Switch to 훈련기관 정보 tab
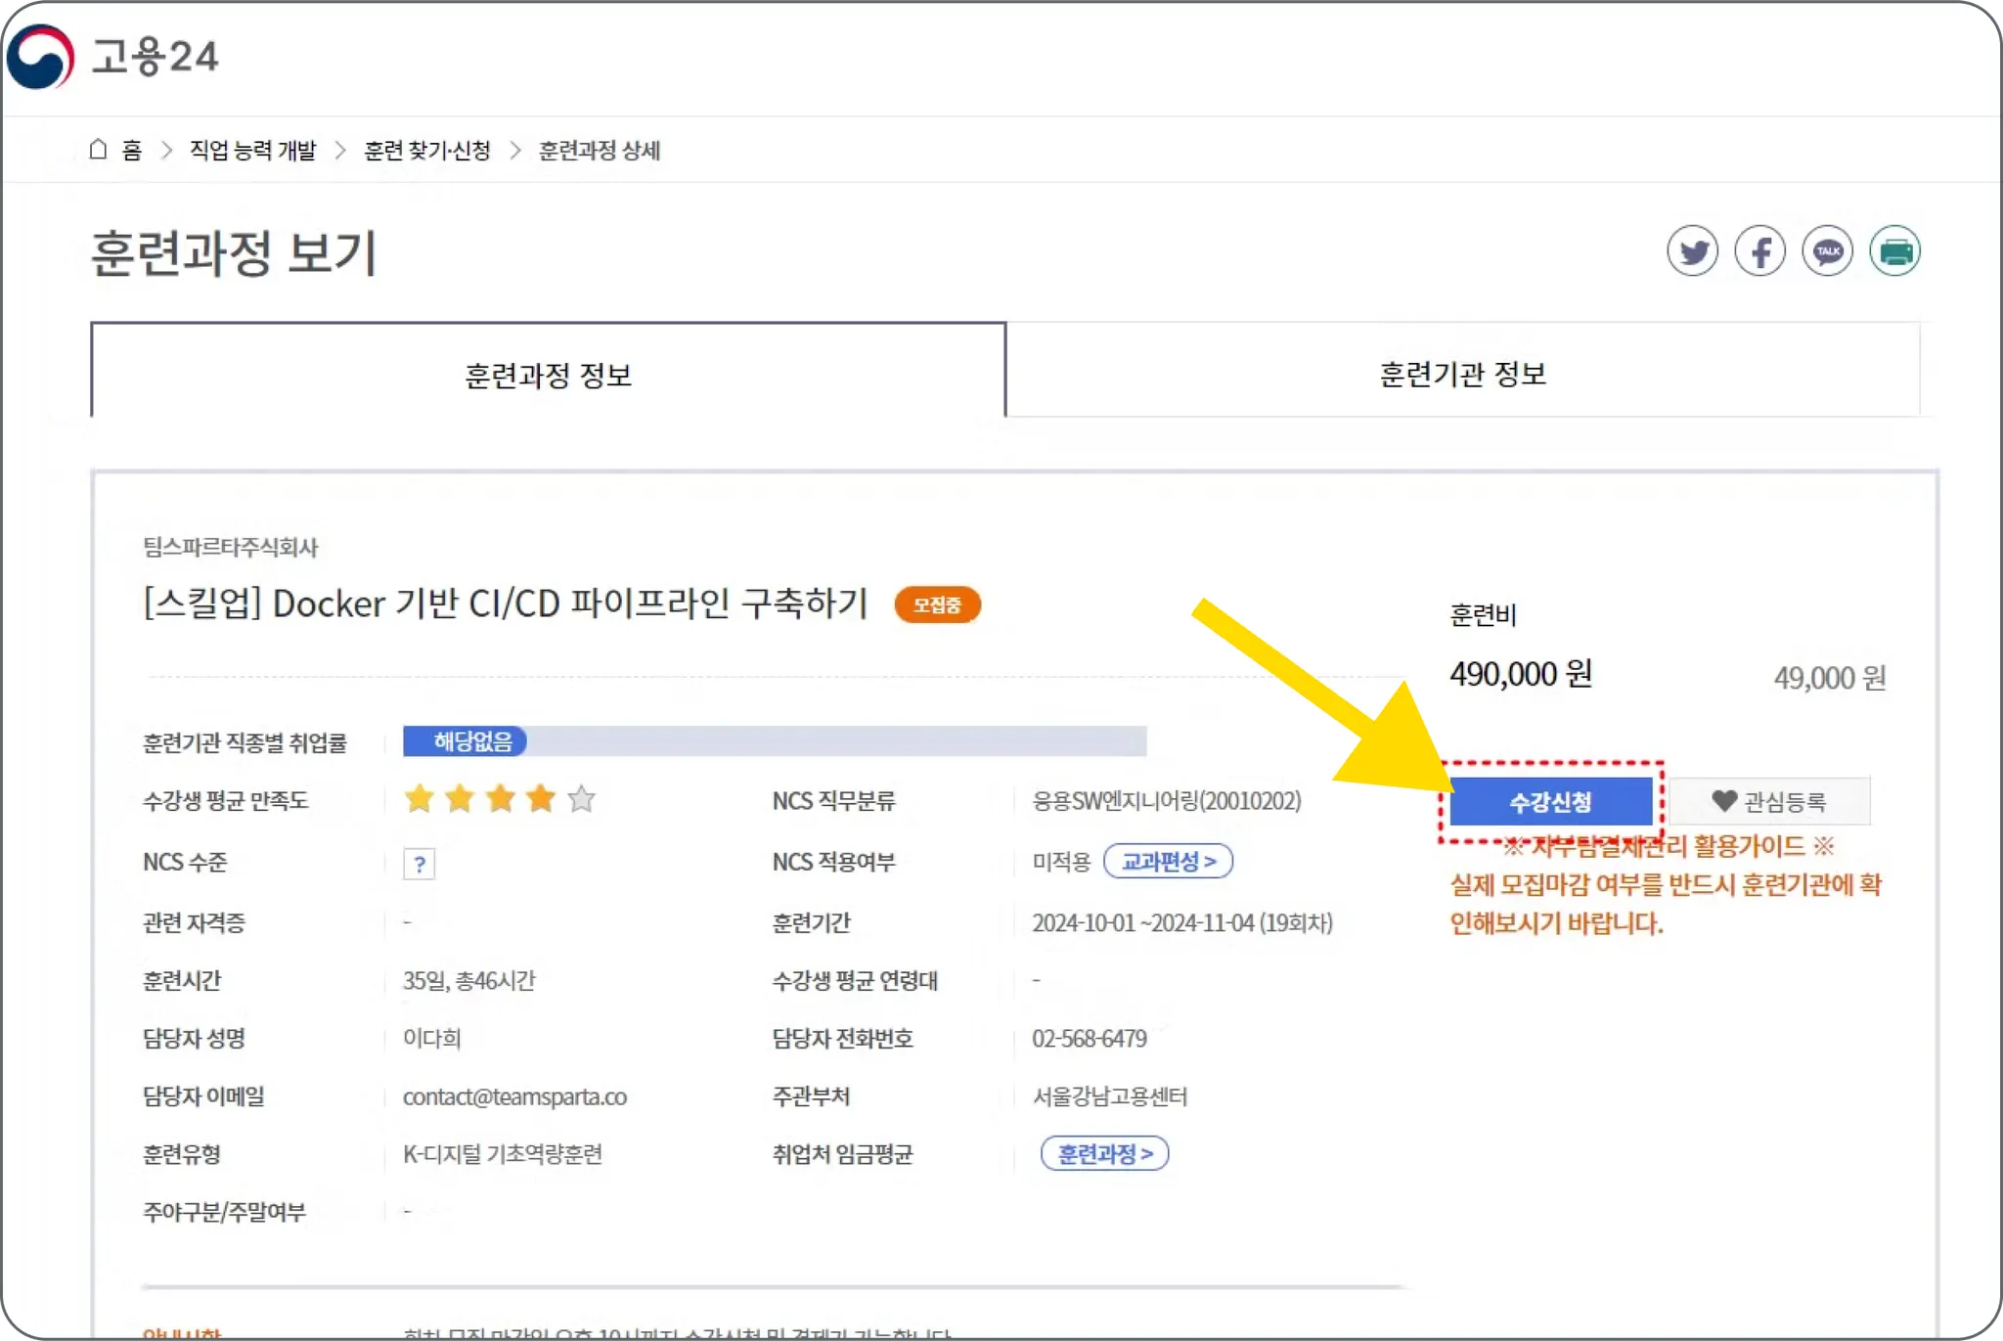 (1462, 374)
